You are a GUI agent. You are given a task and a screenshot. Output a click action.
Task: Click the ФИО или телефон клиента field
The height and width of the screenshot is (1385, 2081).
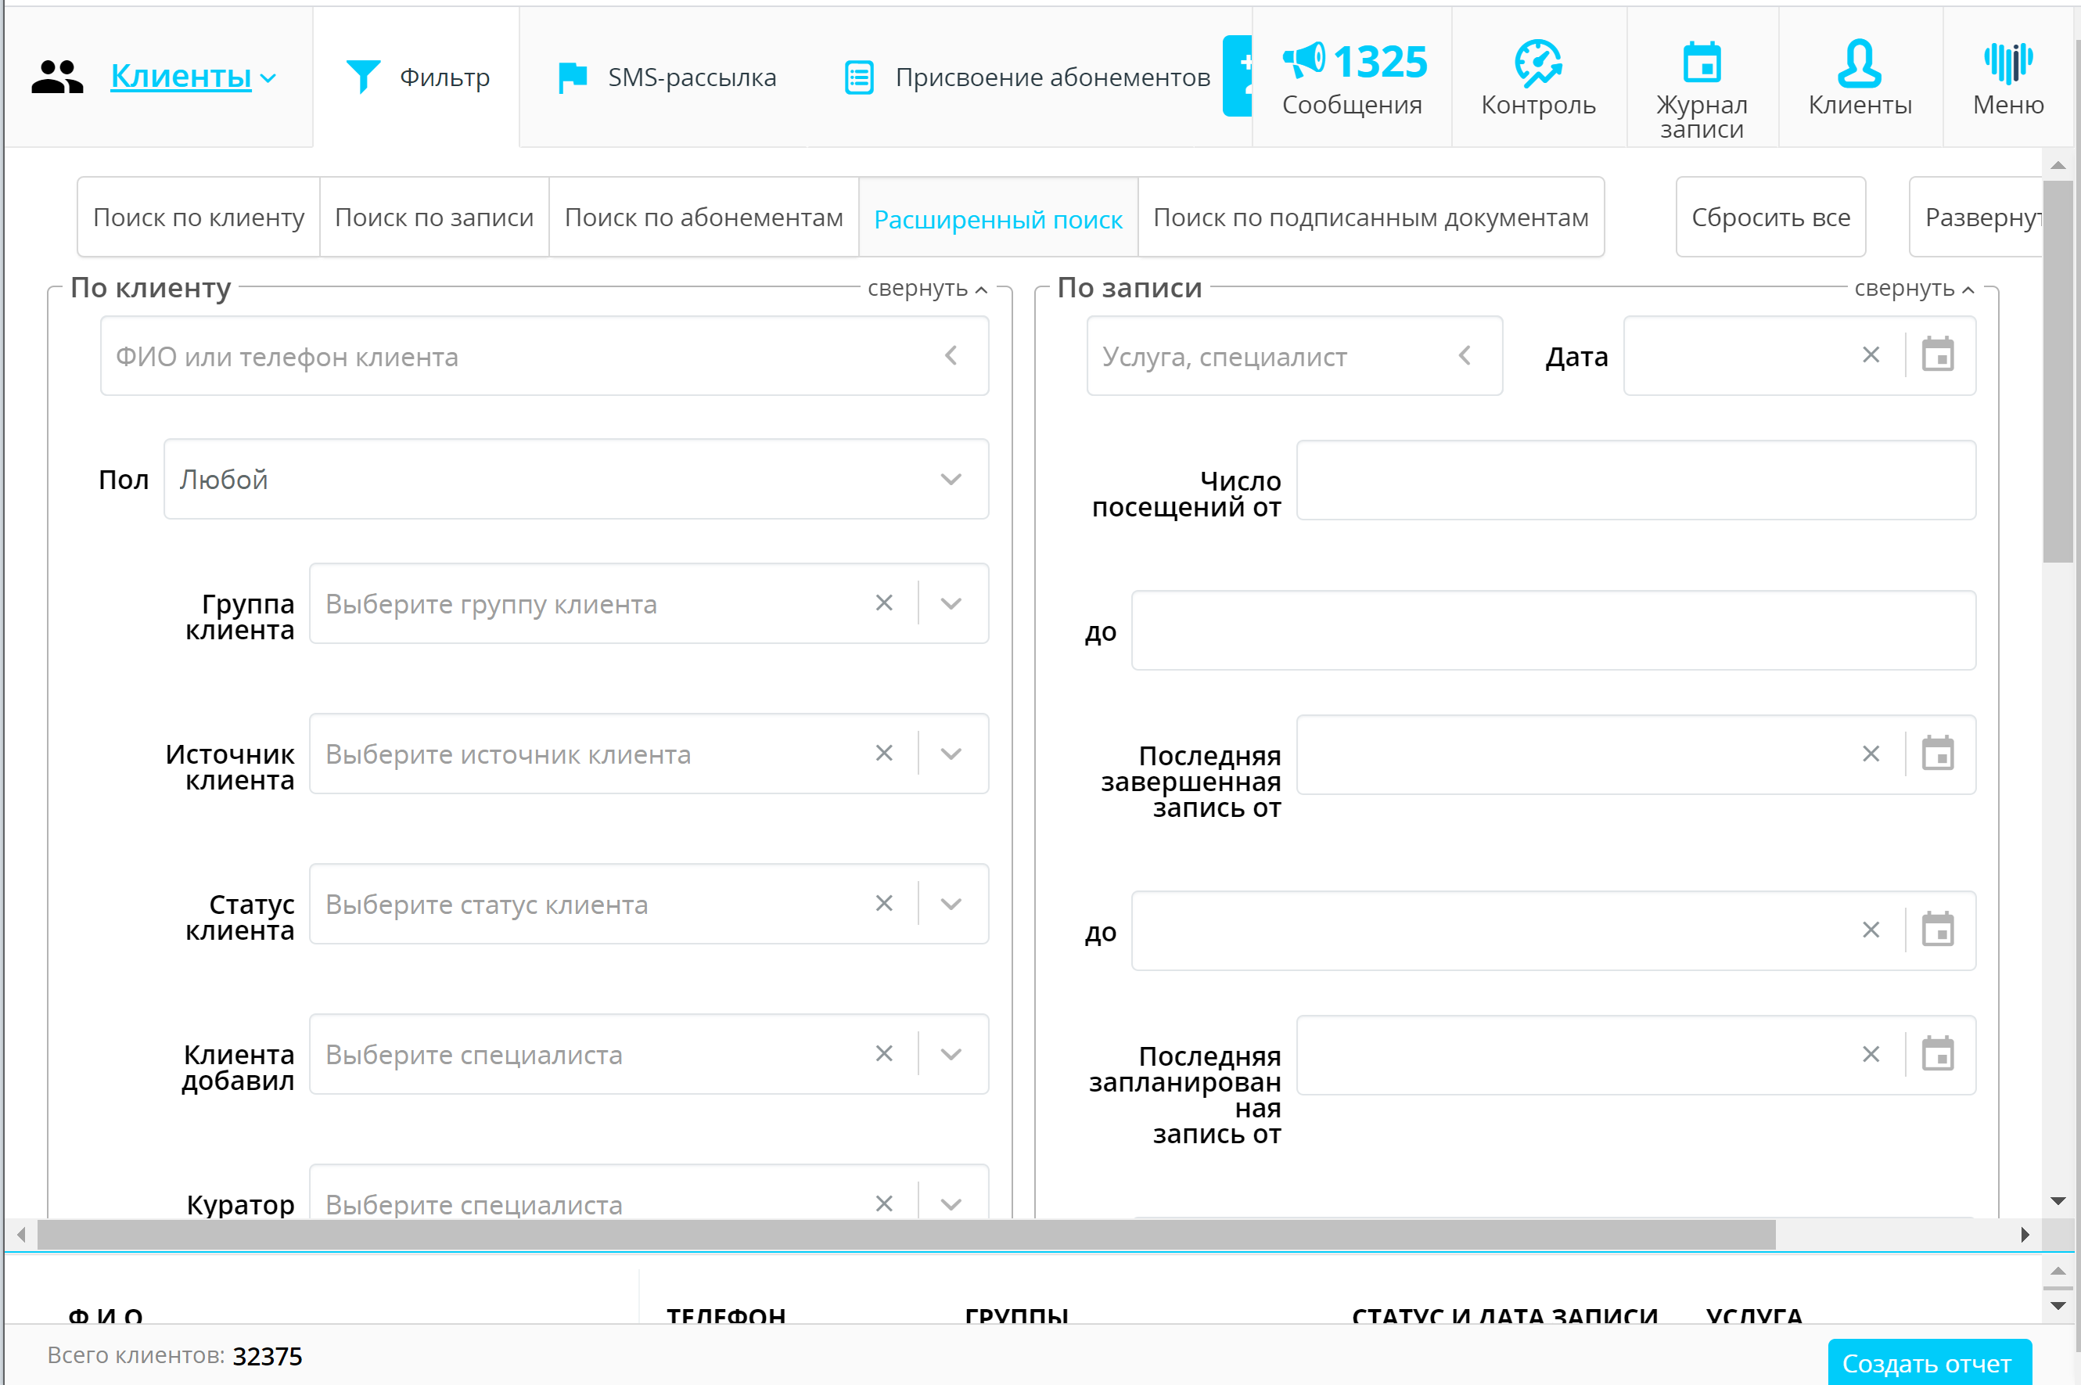click(521, 356)
